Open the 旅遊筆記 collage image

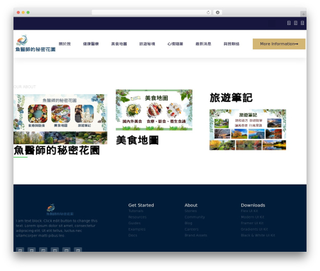[x=248, y=129]
